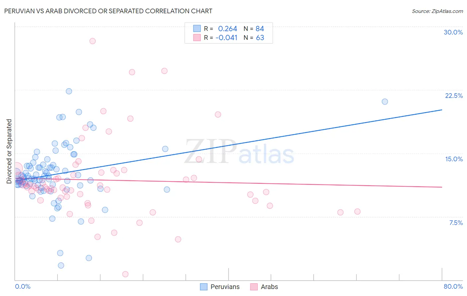
Task: Click the 22.5% y-axis label
Action: [x=454, y=96]
